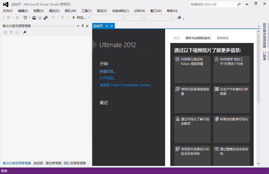Open the 使用代码审阅提高质量 video tile
Image resolution: width=269 pixels, height=174 pixels.
coord(192,99)
